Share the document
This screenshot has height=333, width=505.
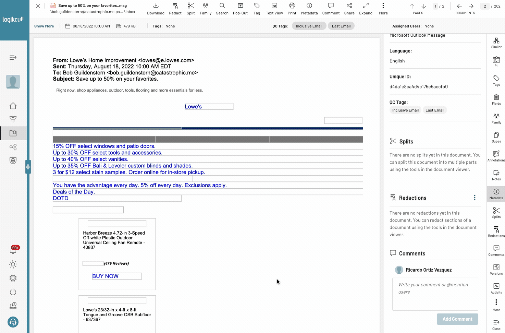[x=349, y=9]
